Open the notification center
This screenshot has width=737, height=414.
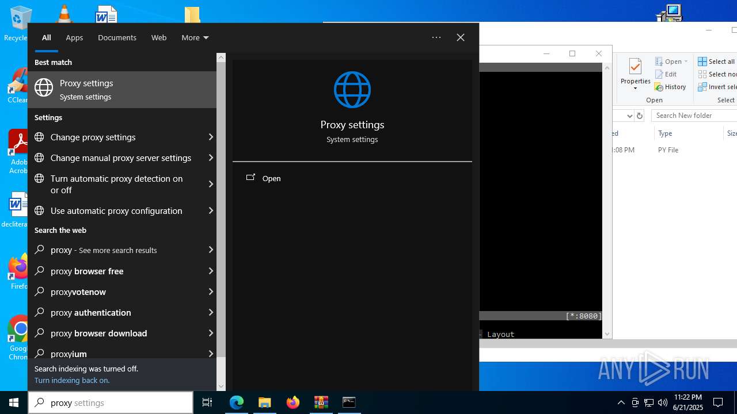718,402
